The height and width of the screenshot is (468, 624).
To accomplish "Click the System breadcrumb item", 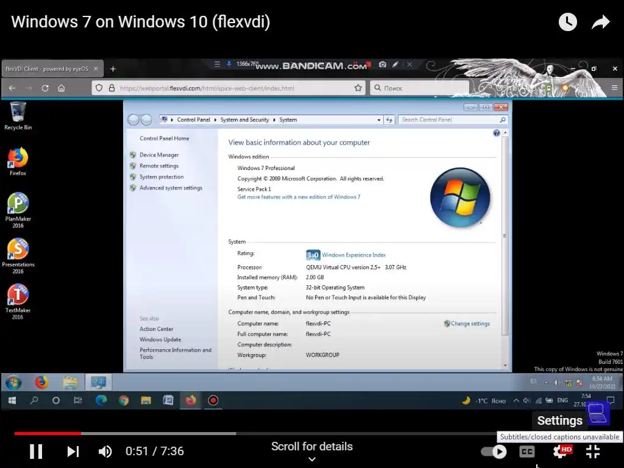I will pyautogui.click(x=288, y=120).
